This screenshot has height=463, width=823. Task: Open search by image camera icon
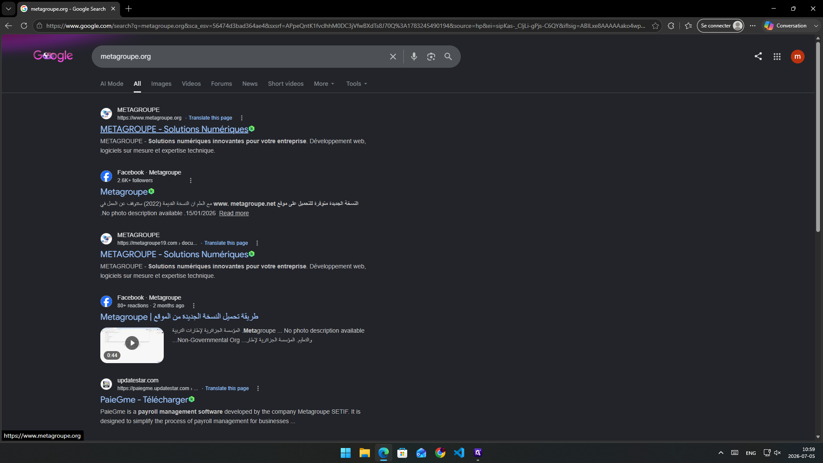pyautogui.click(x=431, y=57)
